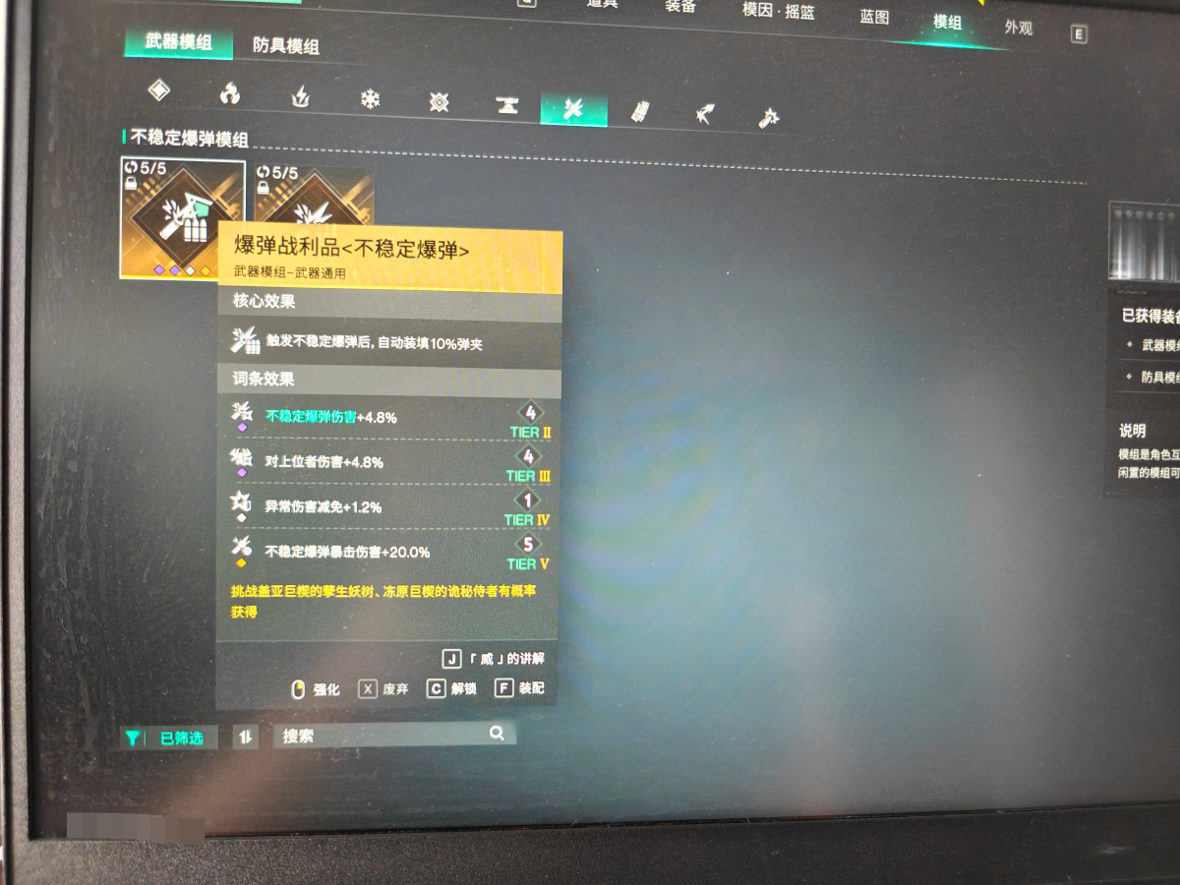Screen dimensions: 1180x885
Task: Click the TIER III level 4 badge
Action: click(529, 463)
